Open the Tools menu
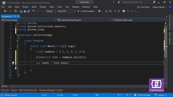The height and width of the screenshot is (97, 173). pyautogui.click(x=59, y=7)
